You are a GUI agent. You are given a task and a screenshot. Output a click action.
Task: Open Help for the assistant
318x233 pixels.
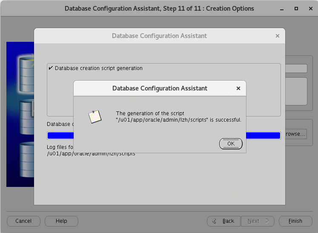coord(61,221)
